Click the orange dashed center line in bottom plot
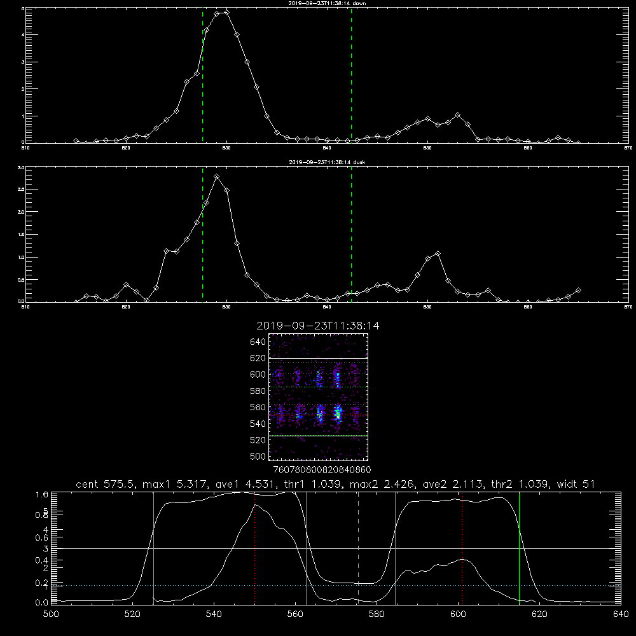 click(x=358, y=548)
